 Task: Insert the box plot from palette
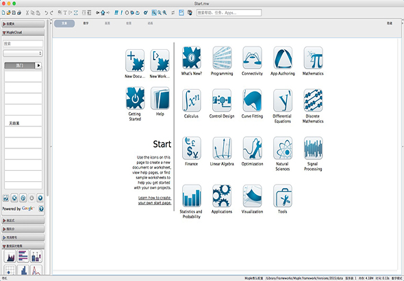(36, 256)
